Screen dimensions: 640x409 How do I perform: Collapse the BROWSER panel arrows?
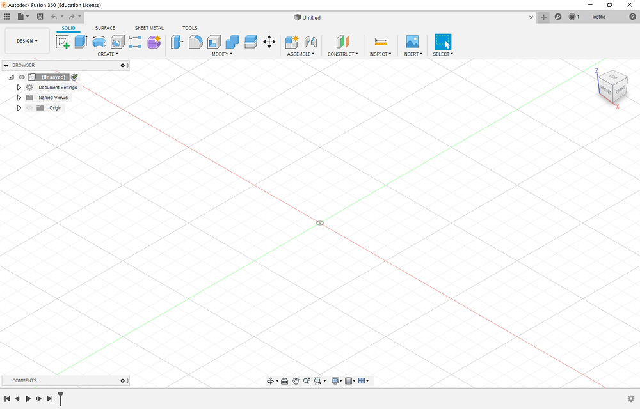click(6, 65)
